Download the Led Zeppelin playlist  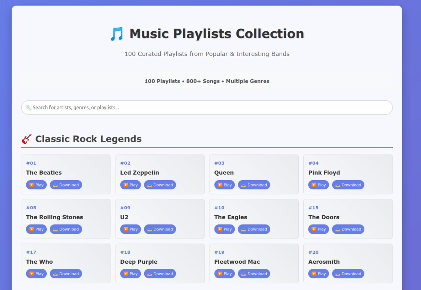pos(160,185)
